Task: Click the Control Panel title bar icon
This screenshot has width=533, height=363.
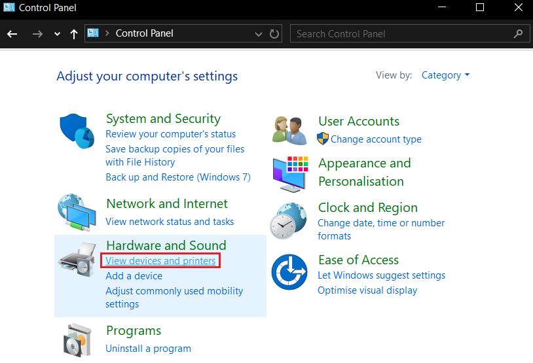Action: 9,7
